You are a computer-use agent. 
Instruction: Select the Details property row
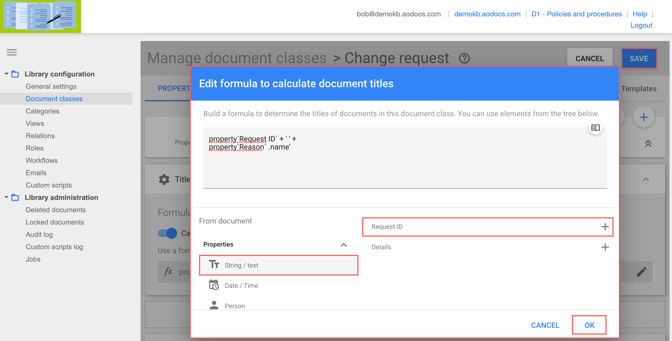pos(488,247)
